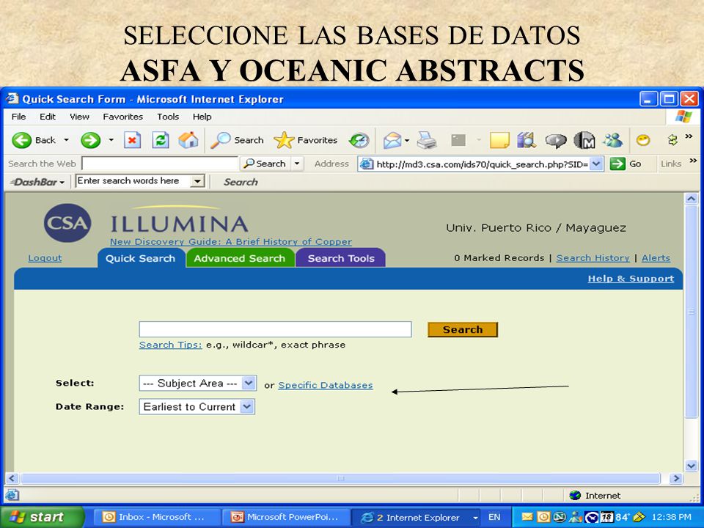Open Windows logo throbber in menu bar
Image resolution: width=704 pixels, height=528 pixels.
coord(683,117)
